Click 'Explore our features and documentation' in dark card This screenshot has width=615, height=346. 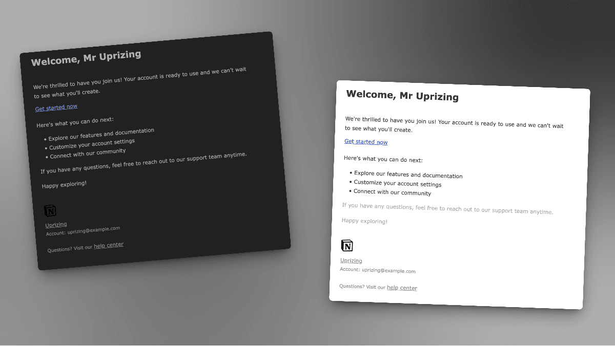(101, 134)
